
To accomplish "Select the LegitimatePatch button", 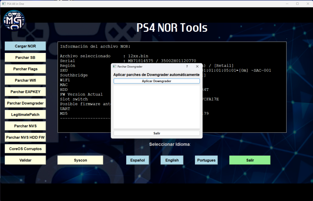I will [x=25, y=115].
